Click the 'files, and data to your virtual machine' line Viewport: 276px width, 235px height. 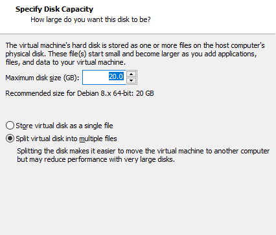point(65,62)
